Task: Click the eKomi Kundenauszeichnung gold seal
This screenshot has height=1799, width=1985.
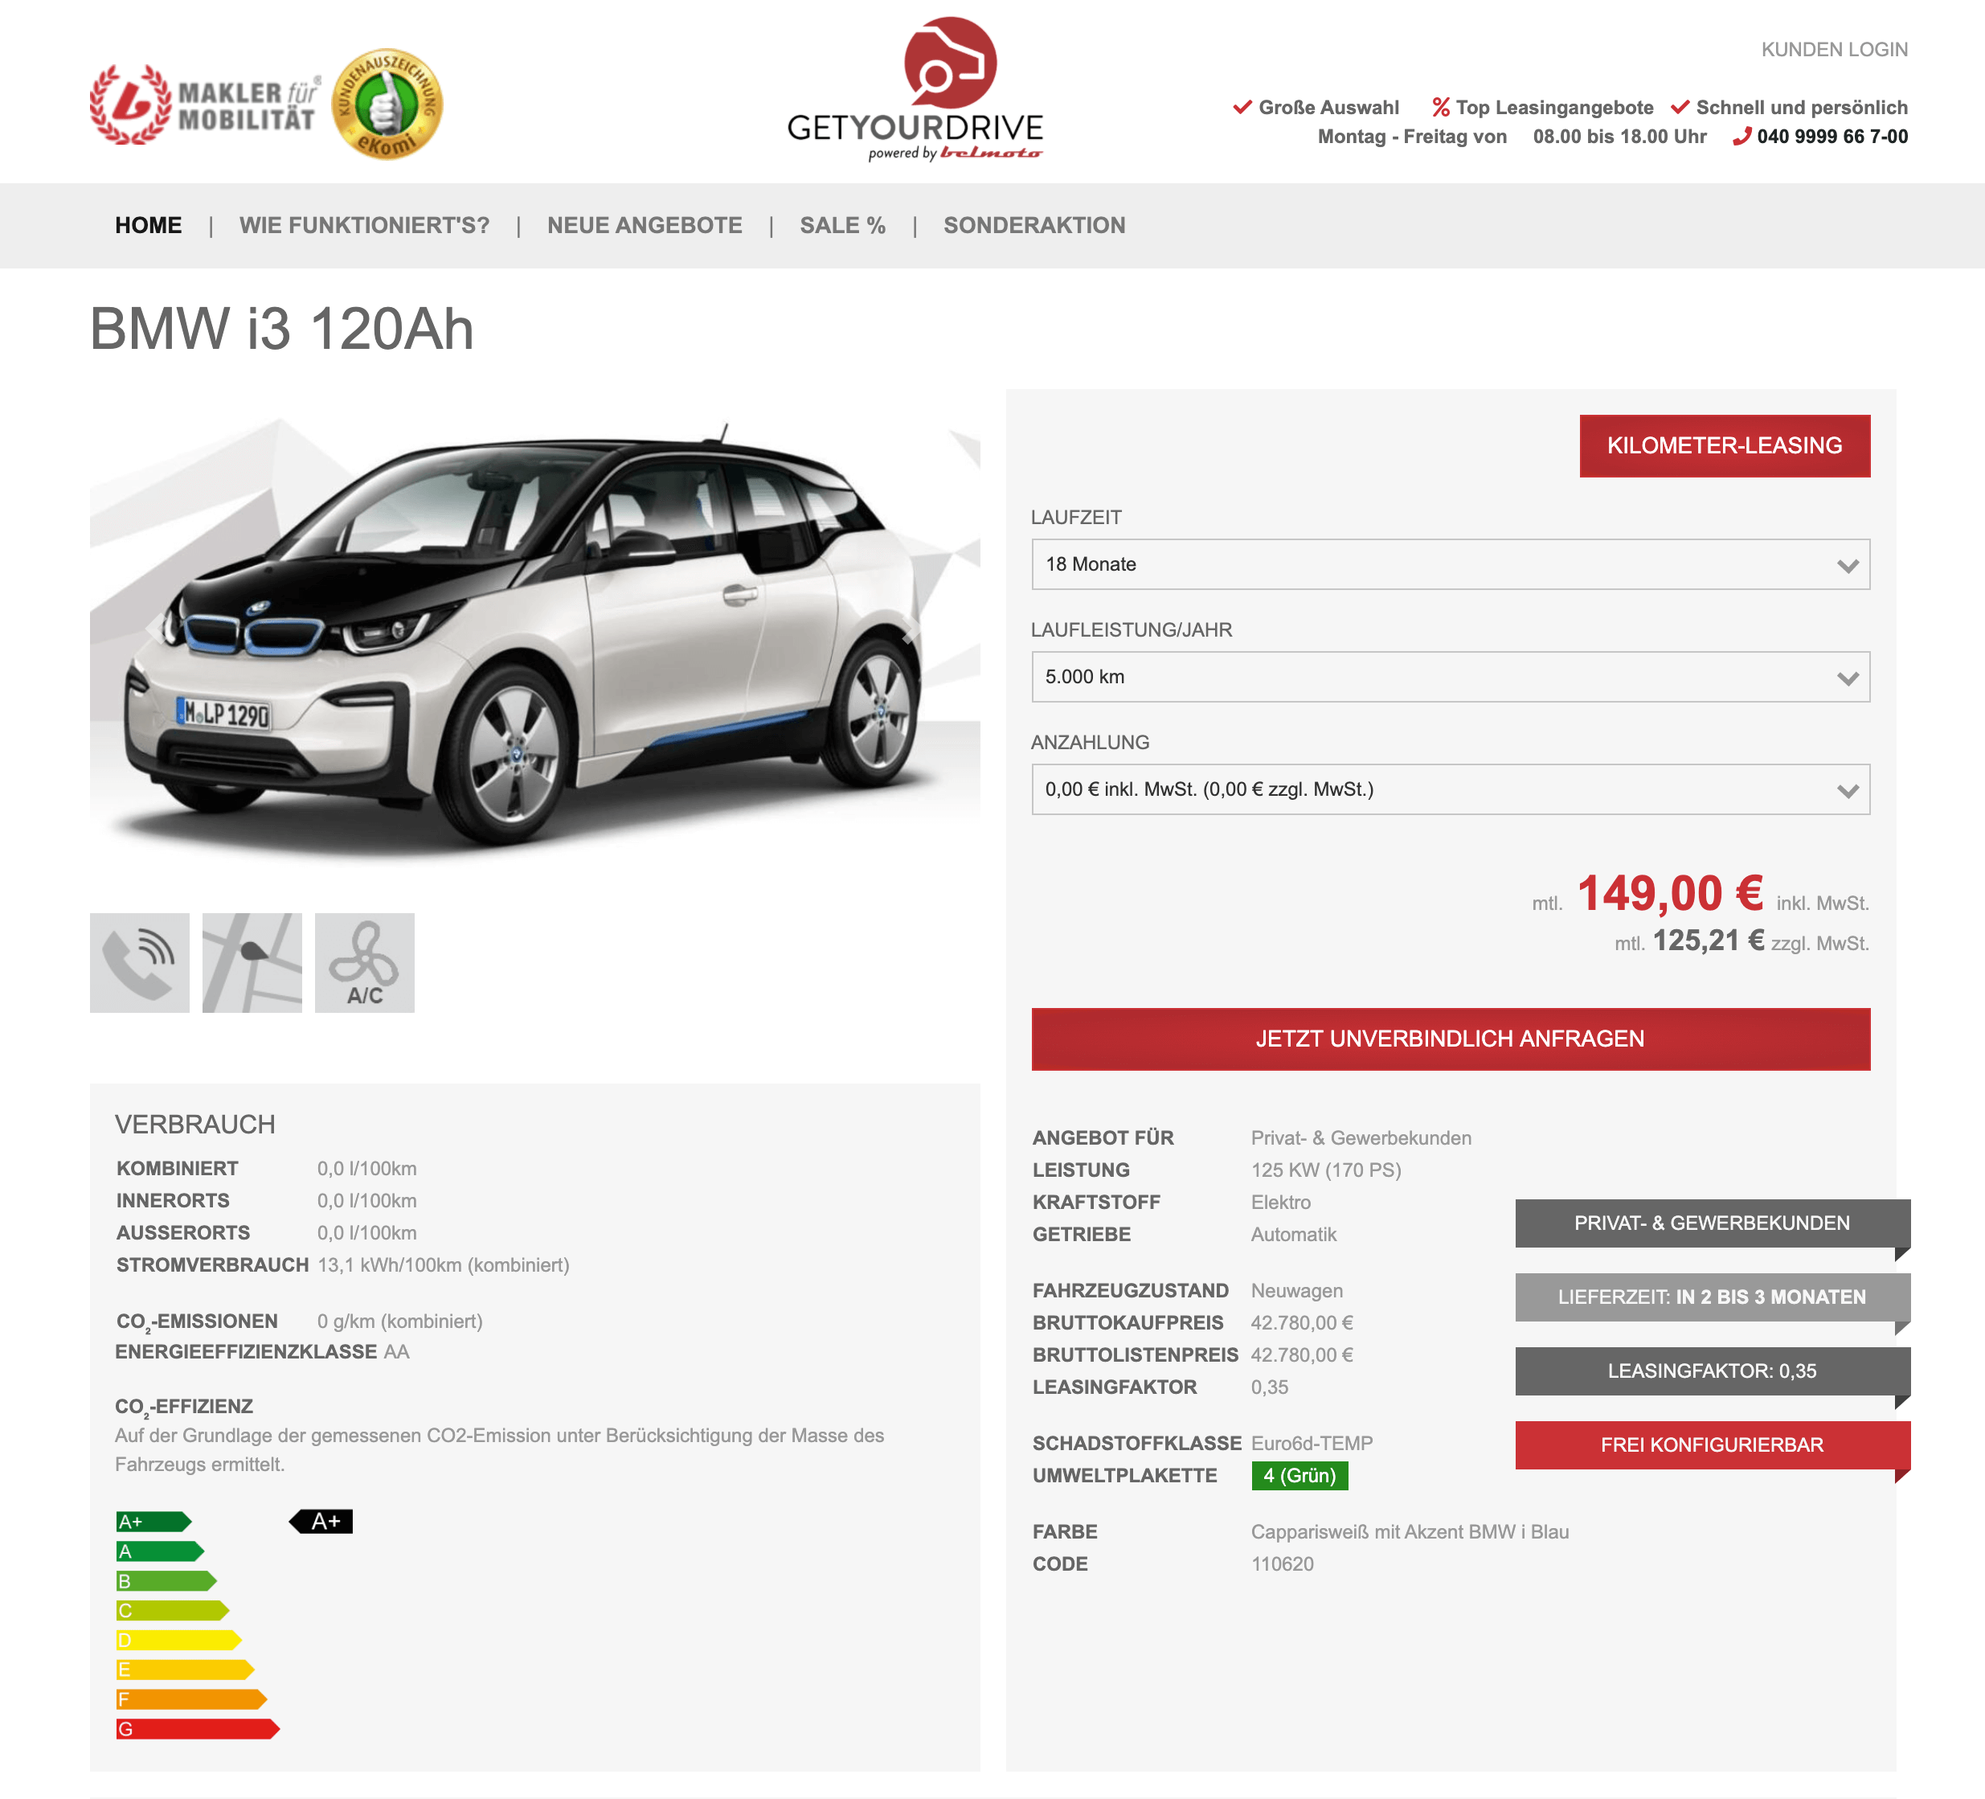Action: tap(388, 104)
